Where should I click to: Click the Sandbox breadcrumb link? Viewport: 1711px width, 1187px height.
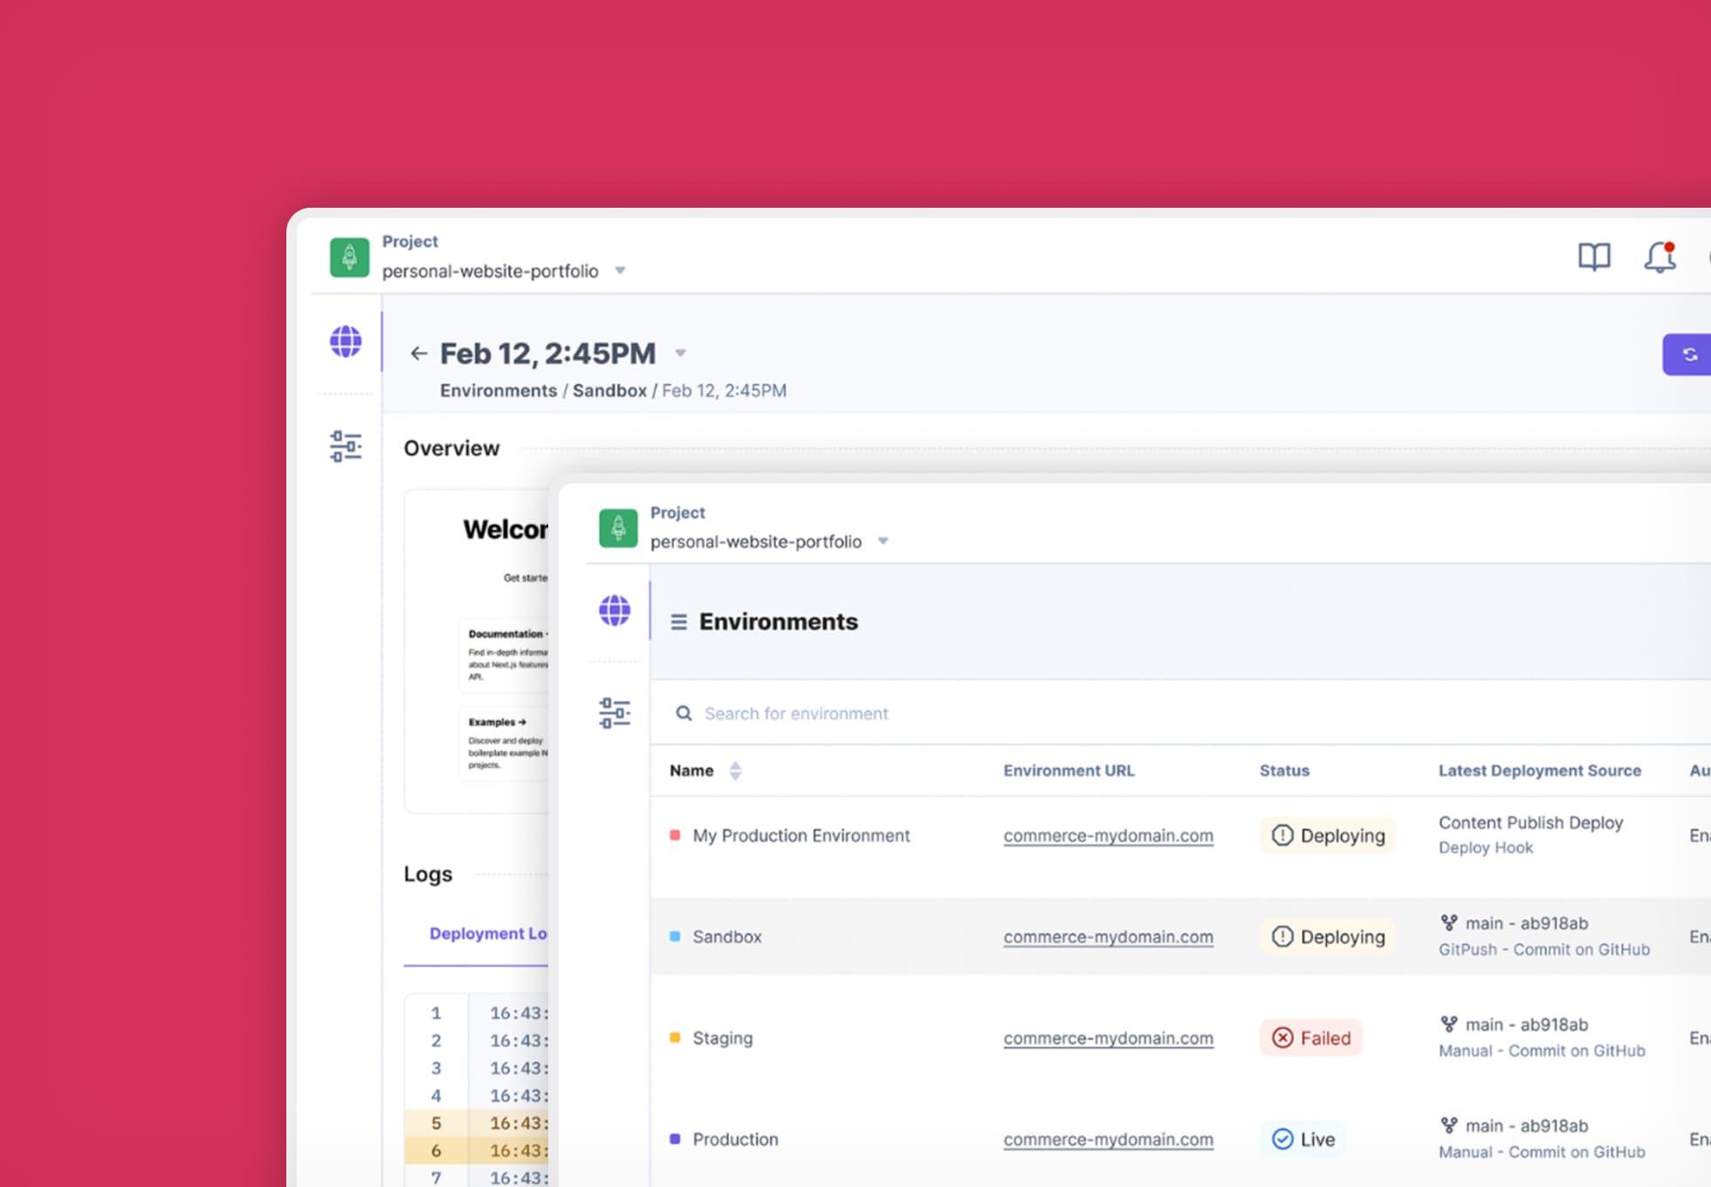[609, 391]
